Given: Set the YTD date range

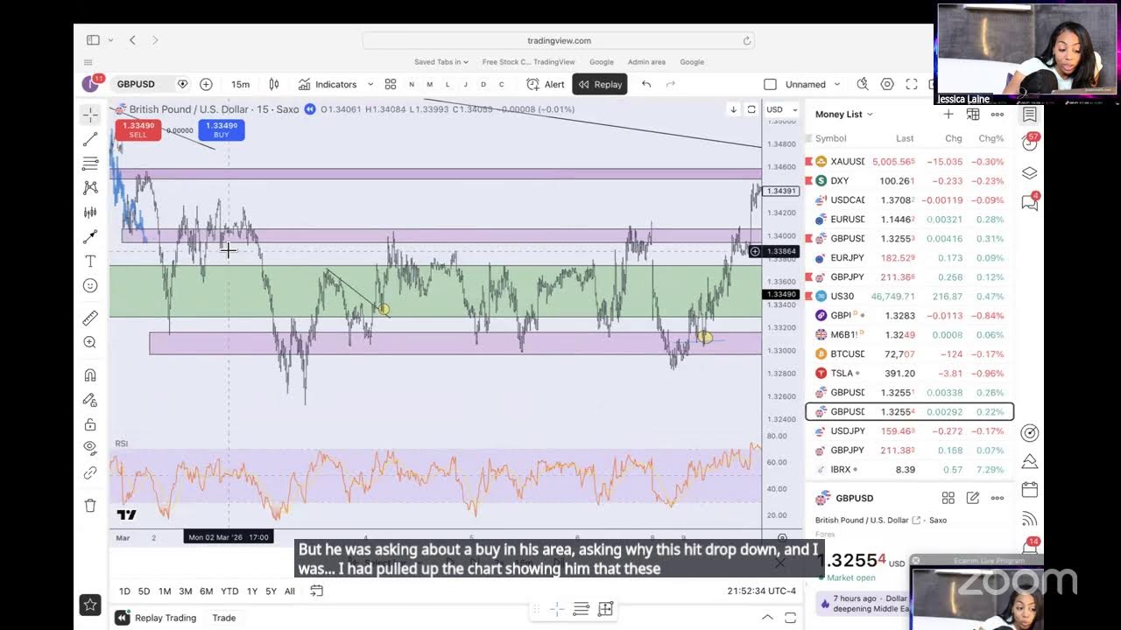Looking at the screenshot, I should (229, 591).
